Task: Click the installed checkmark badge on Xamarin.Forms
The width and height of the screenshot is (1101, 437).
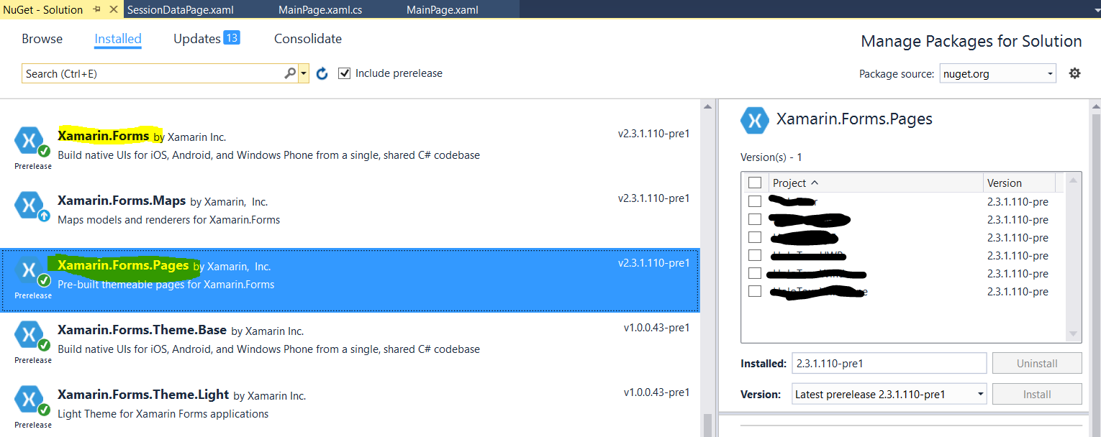Action: pyautogui.click(x=44, y=150)
